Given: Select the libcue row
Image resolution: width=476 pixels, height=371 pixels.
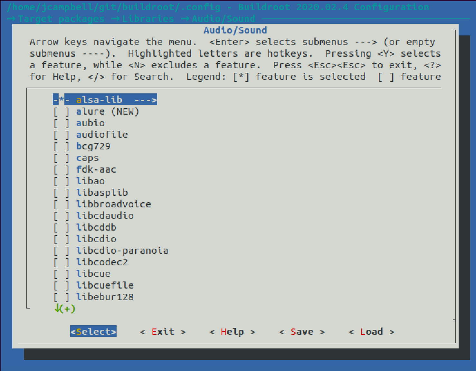Looking at the screenshot, I should click(82, 274).
